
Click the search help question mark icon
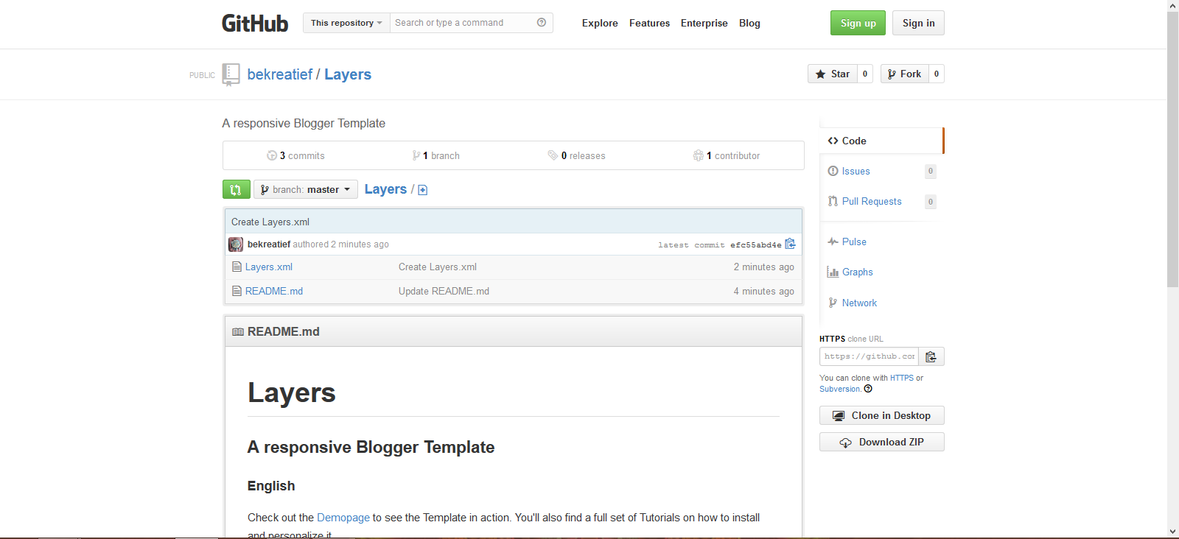click(x=542, y=23)
